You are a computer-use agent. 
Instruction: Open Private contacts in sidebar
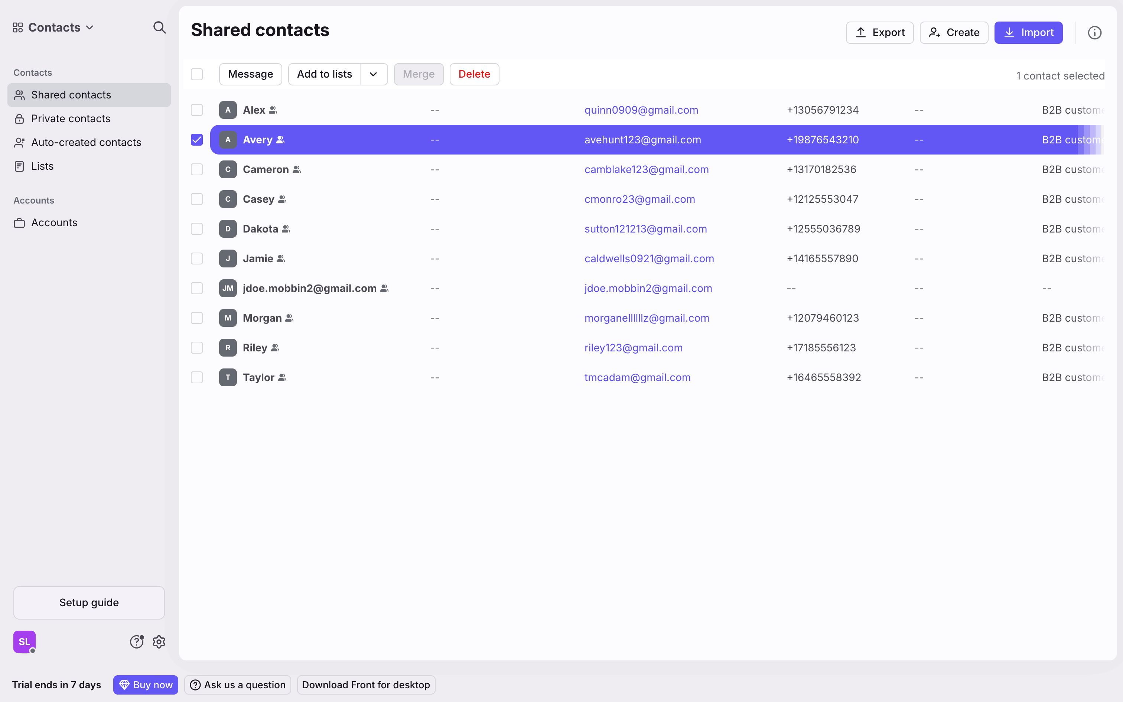pyautogui.click(x=71, y=119)
